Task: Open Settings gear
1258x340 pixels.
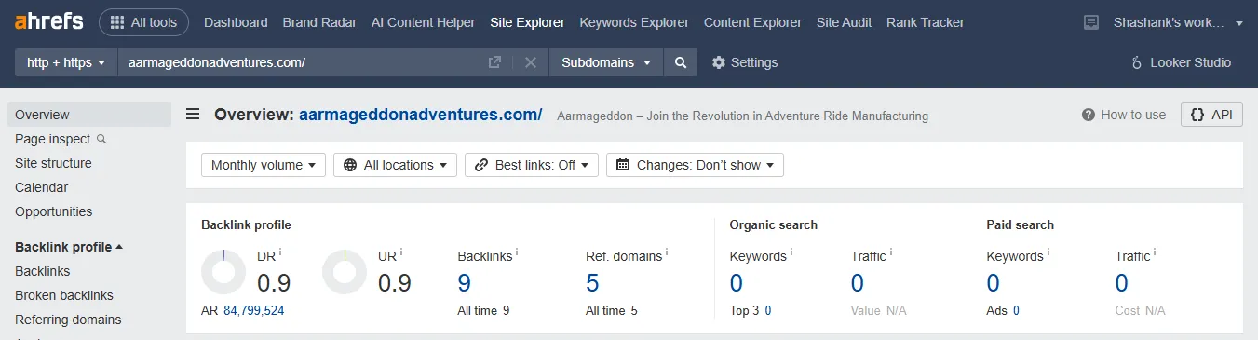Action: coord(745,62)
